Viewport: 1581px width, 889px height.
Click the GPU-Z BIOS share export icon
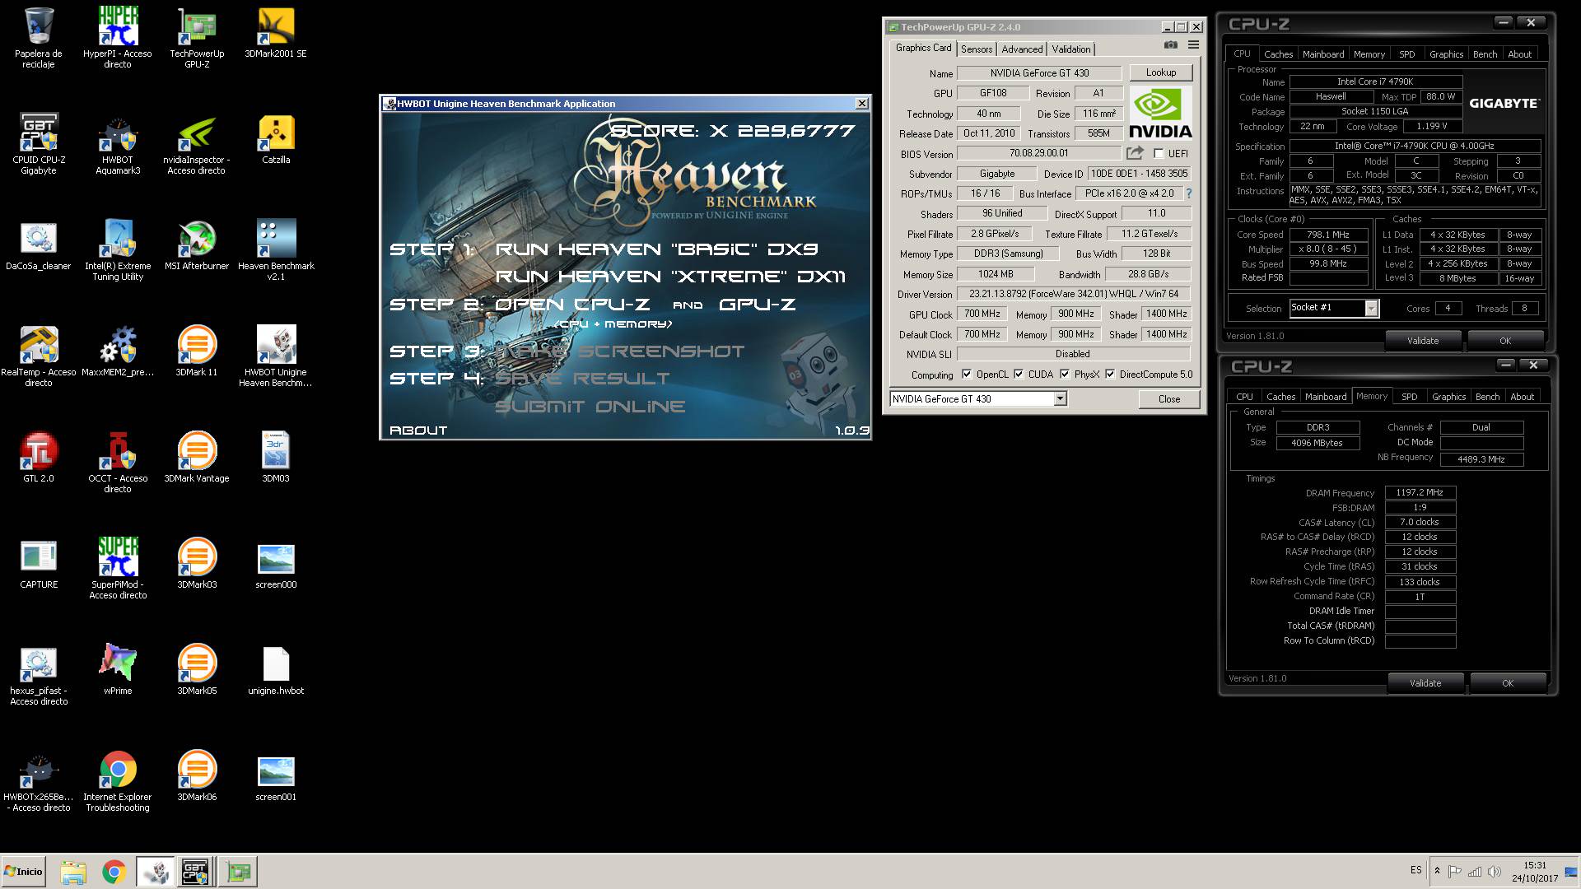(1135, 153)
